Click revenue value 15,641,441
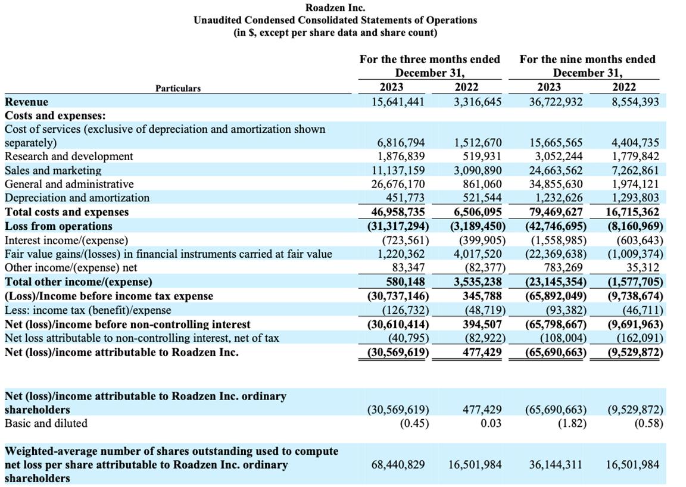Viewport: 686px width, 487px height. [398, 102]
